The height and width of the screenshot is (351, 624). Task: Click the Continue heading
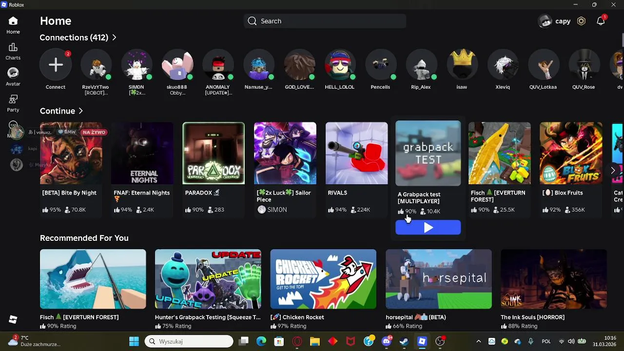coord(58,111)
